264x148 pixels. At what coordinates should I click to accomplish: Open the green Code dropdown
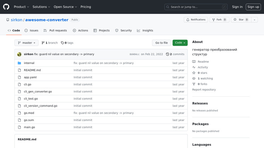(x=180, y=43)
